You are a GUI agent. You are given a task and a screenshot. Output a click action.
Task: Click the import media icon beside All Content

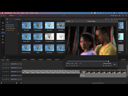[x=7, y=19]
